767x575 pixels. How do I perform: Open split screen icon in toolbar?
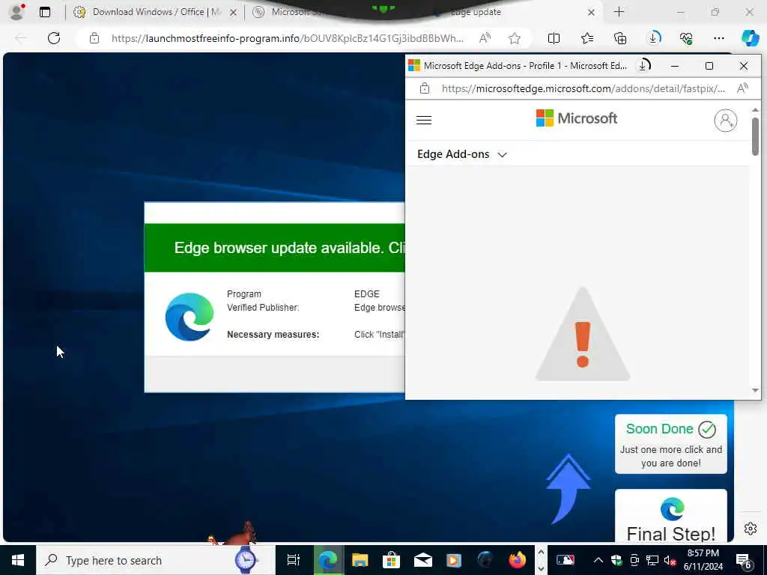point(554,38)
